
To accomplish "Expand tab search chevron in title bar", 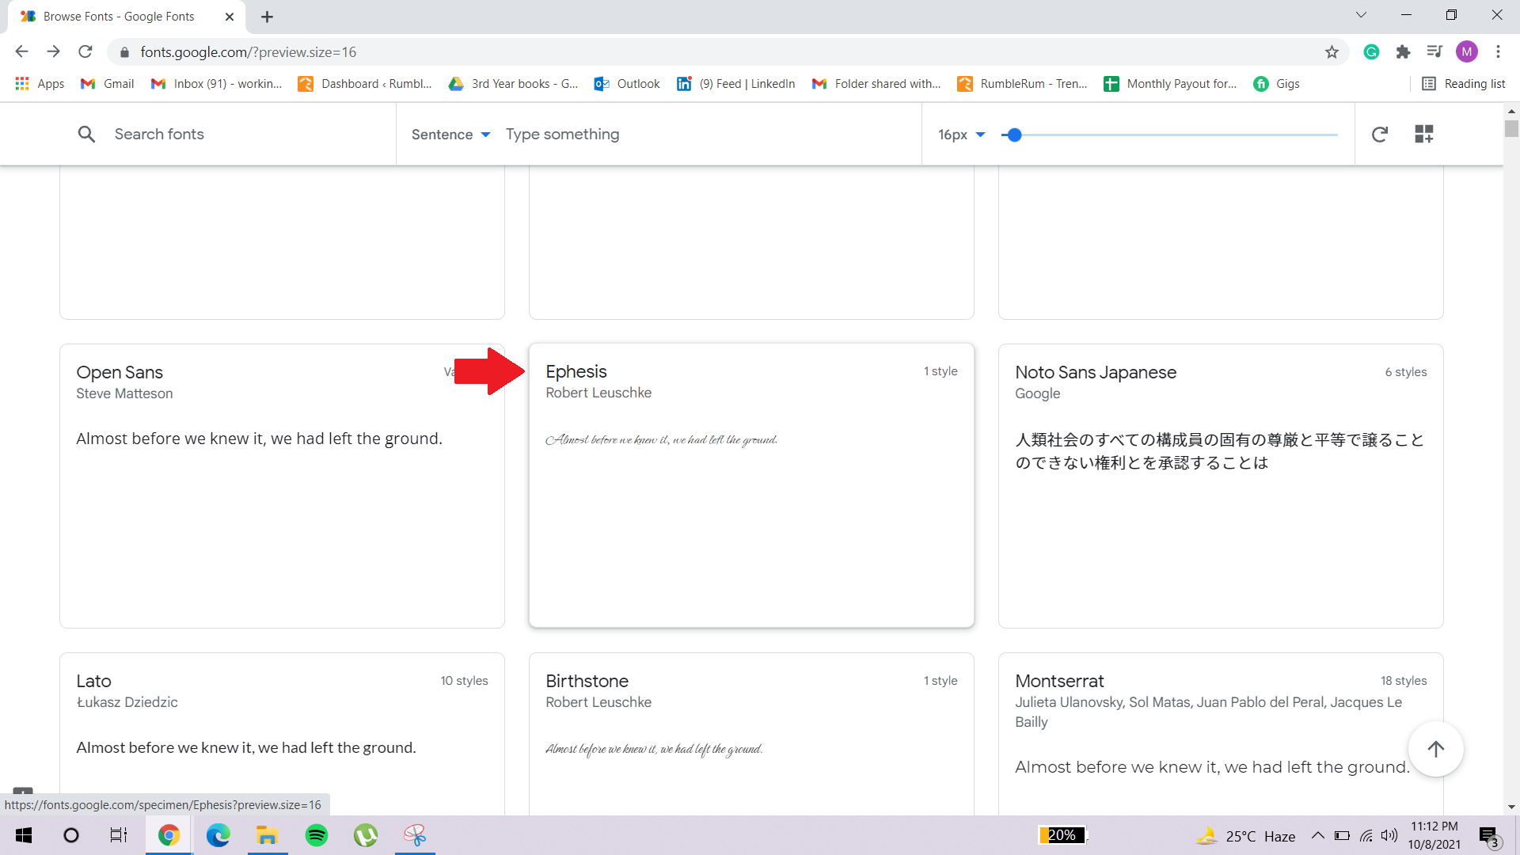I will point(1361,15).
